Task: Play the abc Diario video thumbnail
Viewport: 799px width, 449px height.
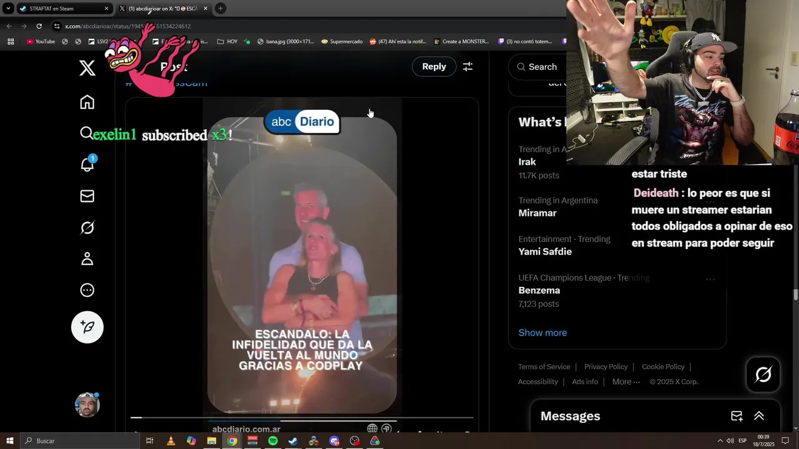Action: click(x=302, y=265)
